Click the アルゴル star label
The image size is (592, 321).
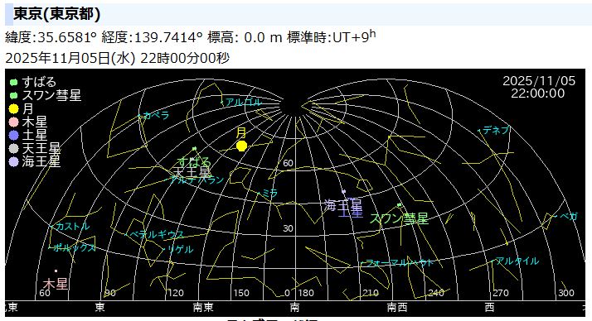(x=244, y=102)
